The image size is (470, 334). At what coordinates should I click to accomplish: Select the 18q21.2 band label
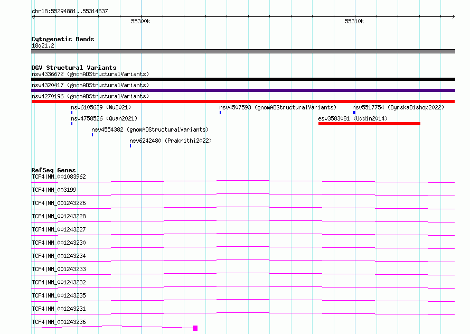(43, 45)
